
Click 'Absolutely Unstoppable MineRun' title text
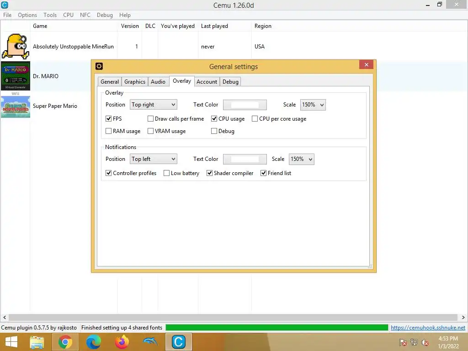point(73,47)
